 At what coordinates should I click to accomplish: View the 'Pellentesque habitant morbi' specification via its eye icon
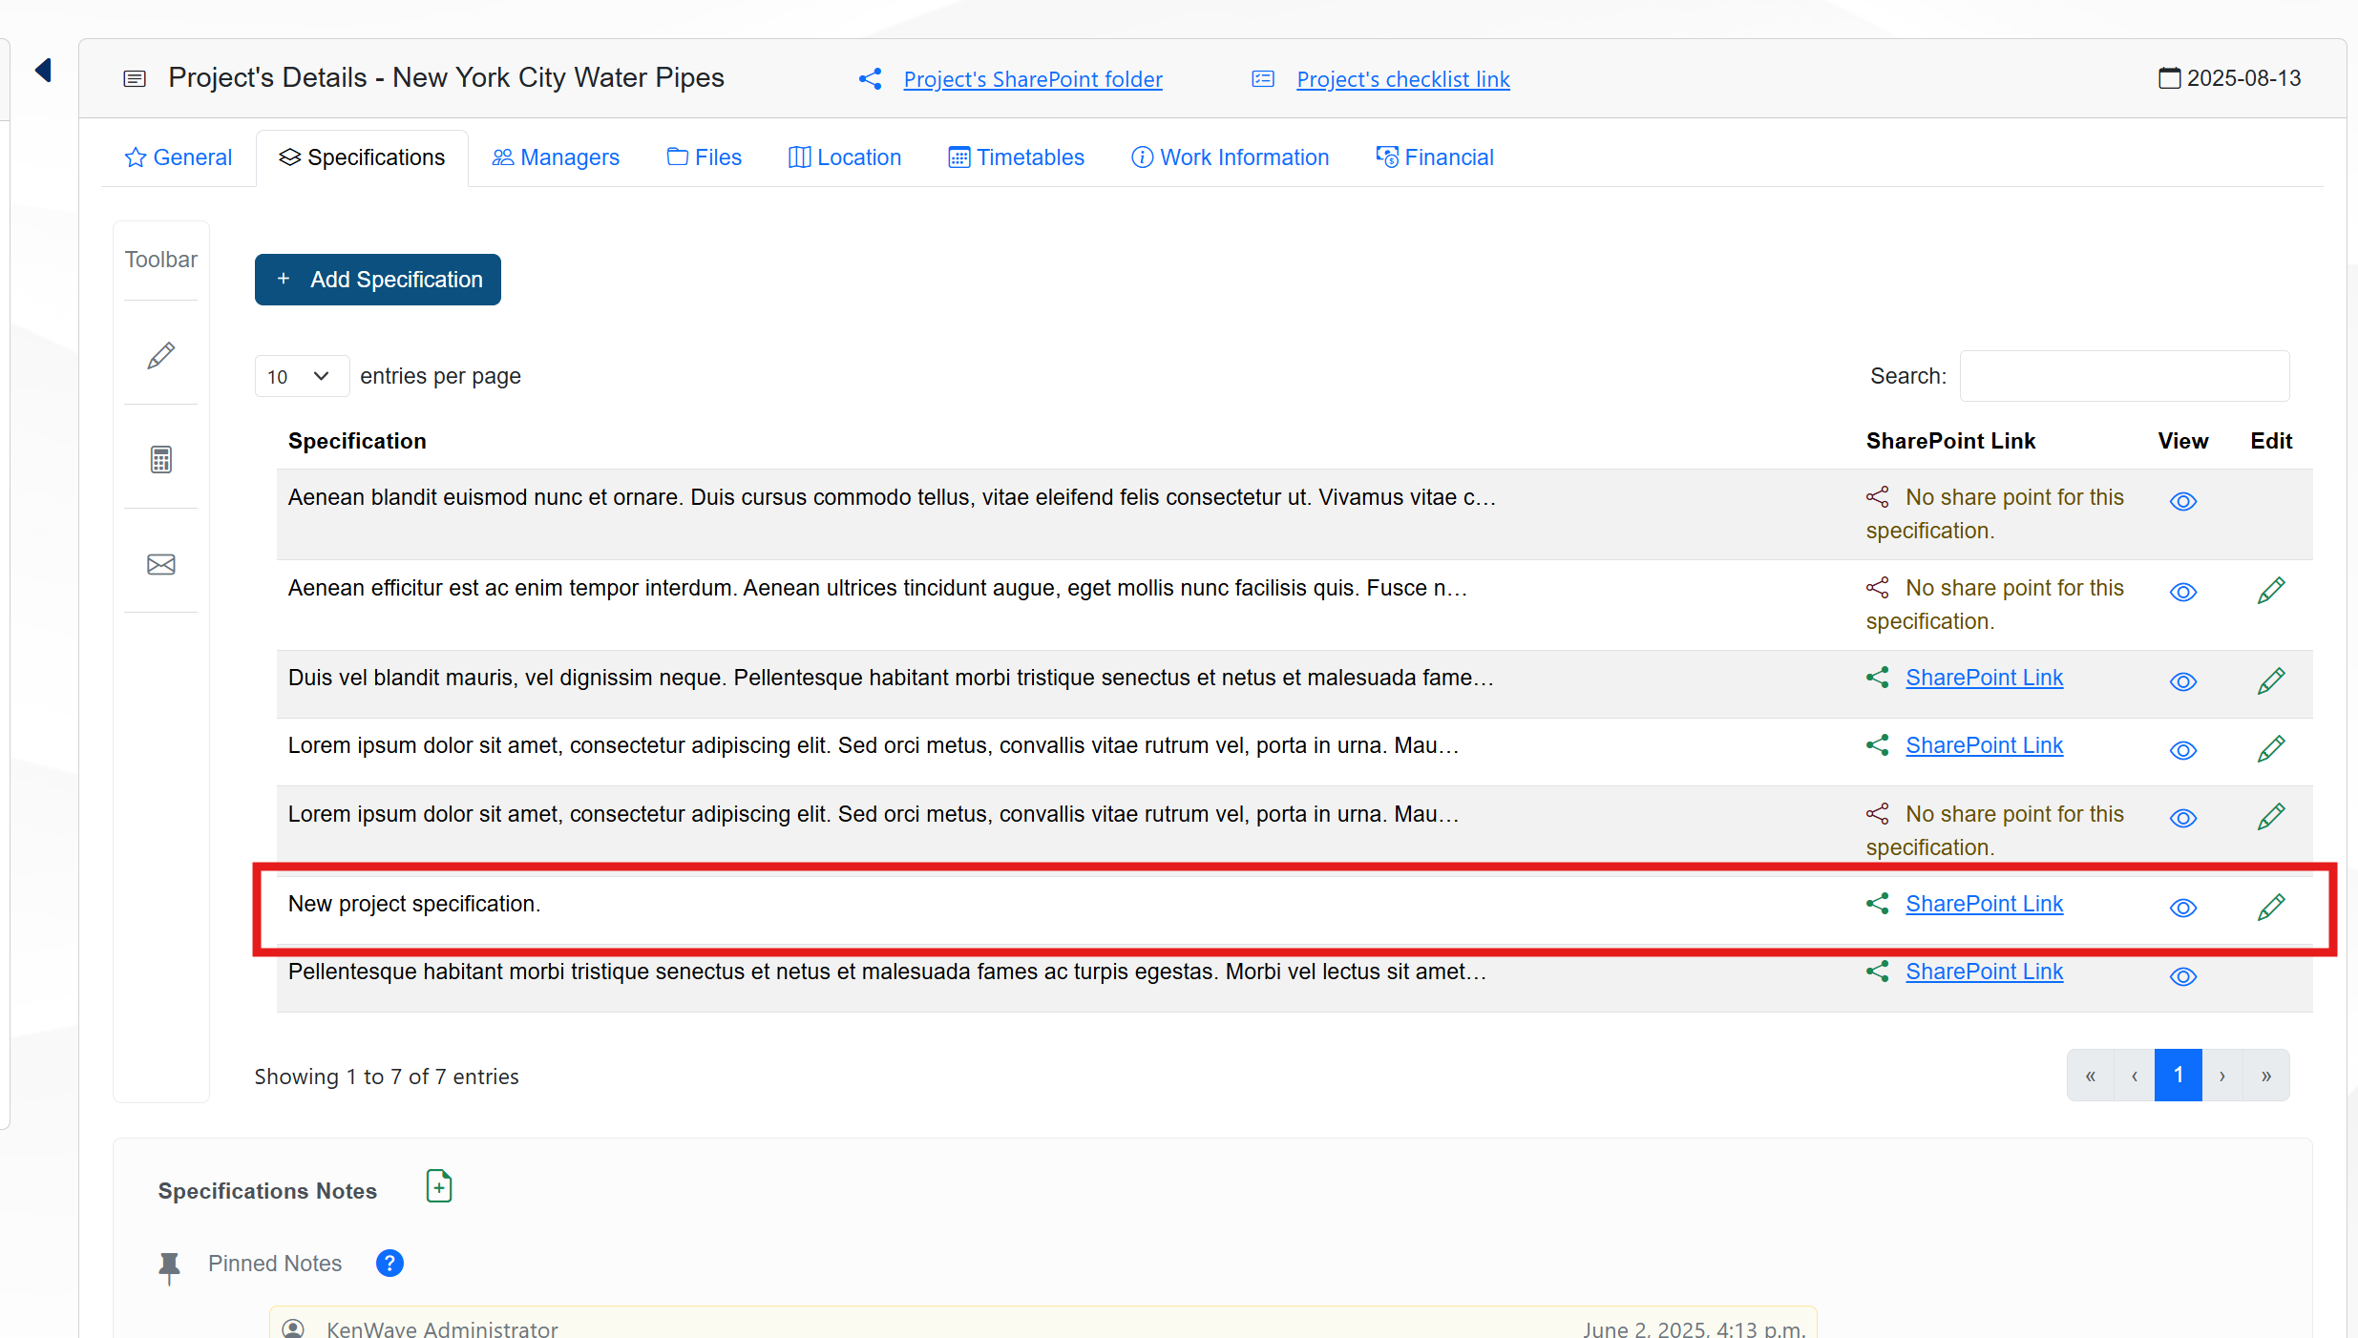coord(2182,976)
